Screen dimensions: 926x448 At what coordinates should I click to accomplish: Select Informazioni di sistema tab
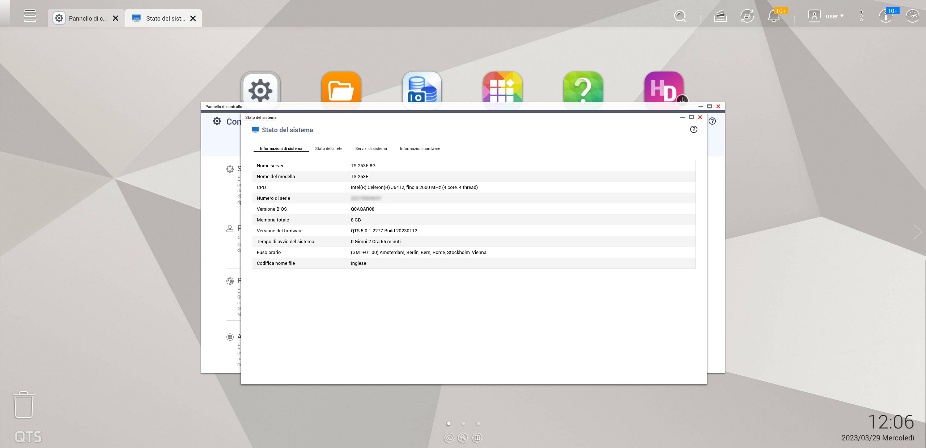click(281, 148)
